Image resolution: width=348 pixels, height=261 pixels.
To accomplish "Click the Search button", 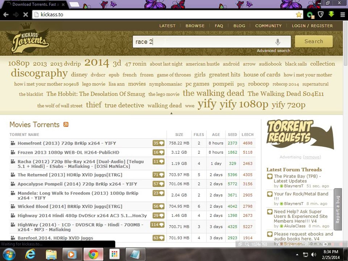I will 314,41.
